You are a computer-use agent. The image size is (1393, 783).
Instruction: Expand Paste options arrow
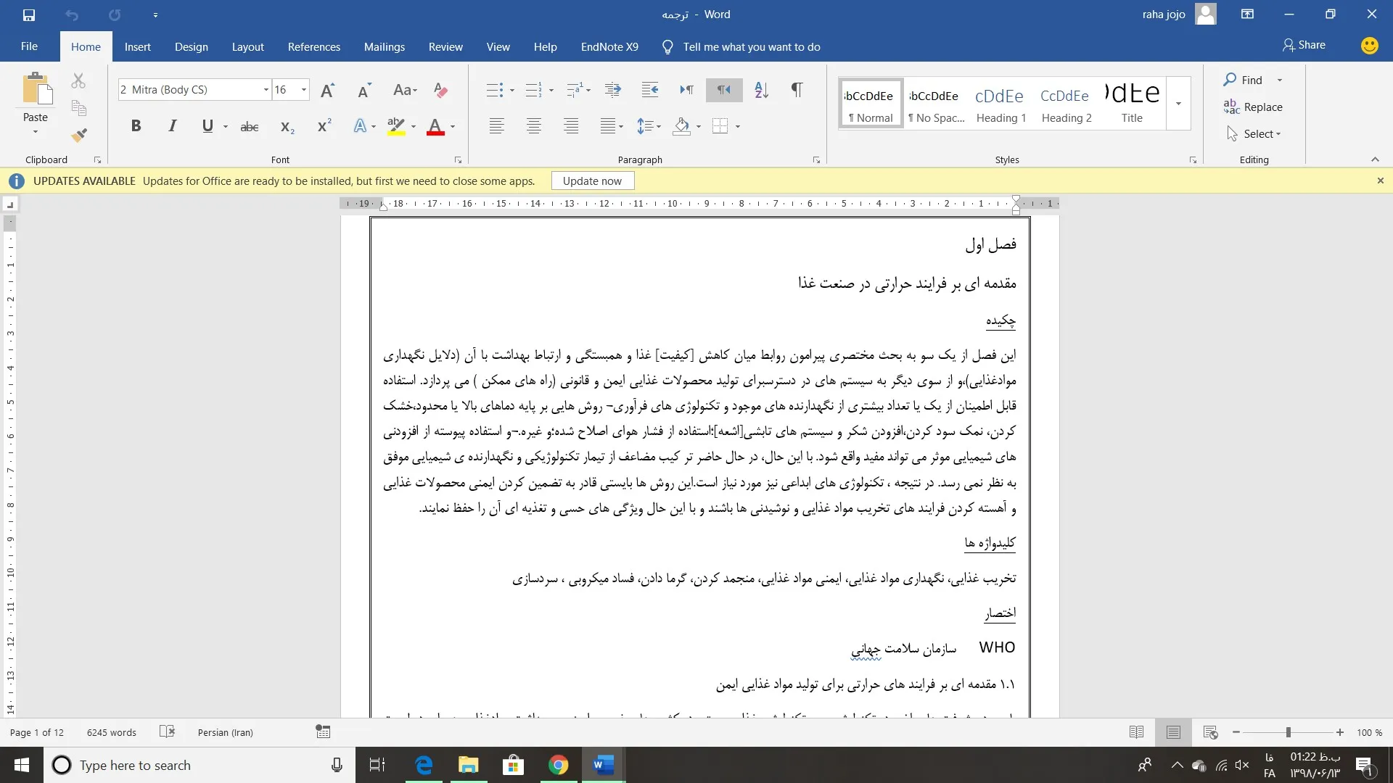click(35, 132)
